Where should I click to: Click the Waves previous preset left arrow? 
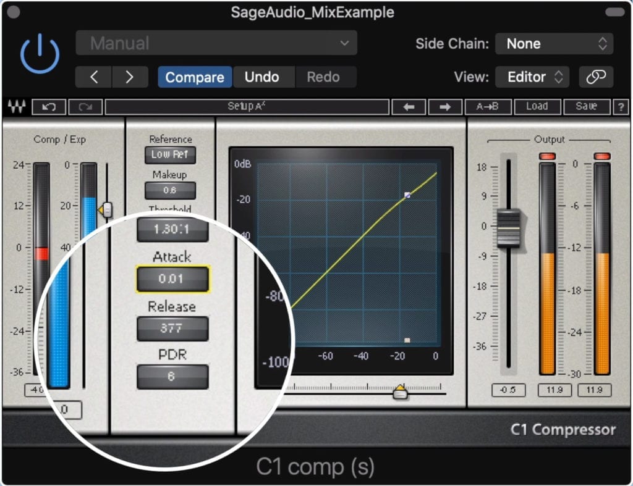coord(409,107)
